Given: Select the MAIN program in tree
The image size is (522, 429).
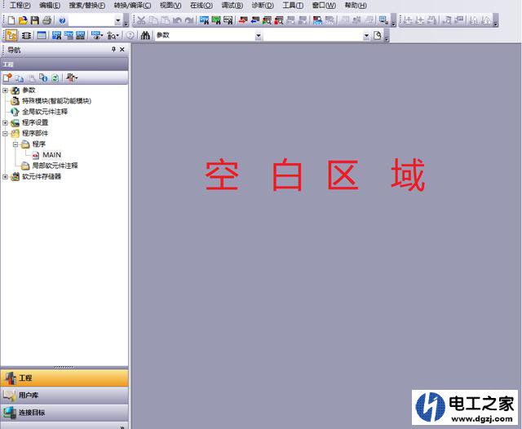Looking at the screenshot, I should coord(51,154).
